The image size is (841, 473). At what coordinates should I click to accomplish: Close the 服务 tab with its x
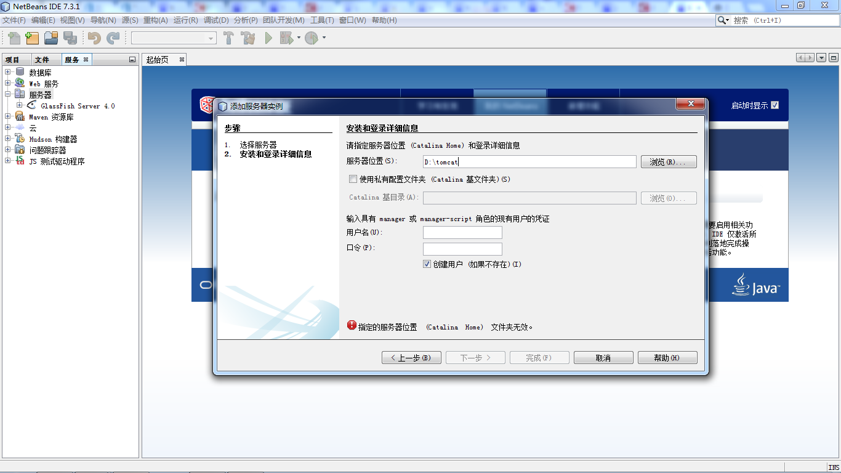pos(86,59)
